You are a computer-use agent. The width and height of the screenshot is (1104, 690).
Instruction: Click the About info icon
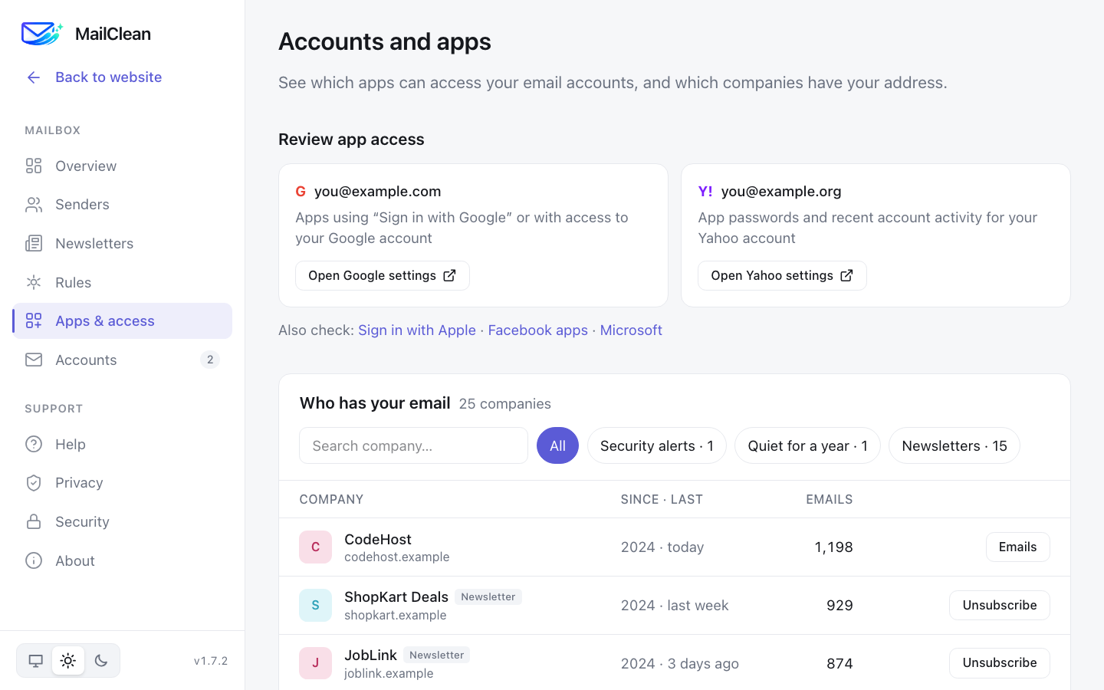[x=34, y=560]
